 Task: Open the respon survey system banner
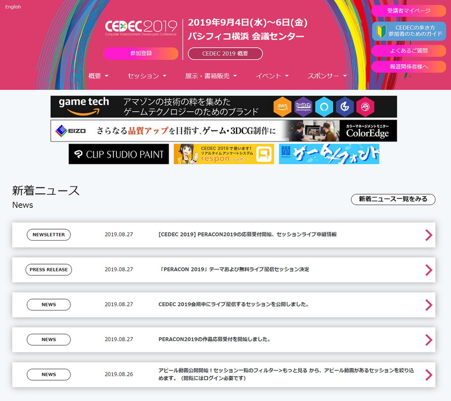pyautogui.click(x=224, y=154)
